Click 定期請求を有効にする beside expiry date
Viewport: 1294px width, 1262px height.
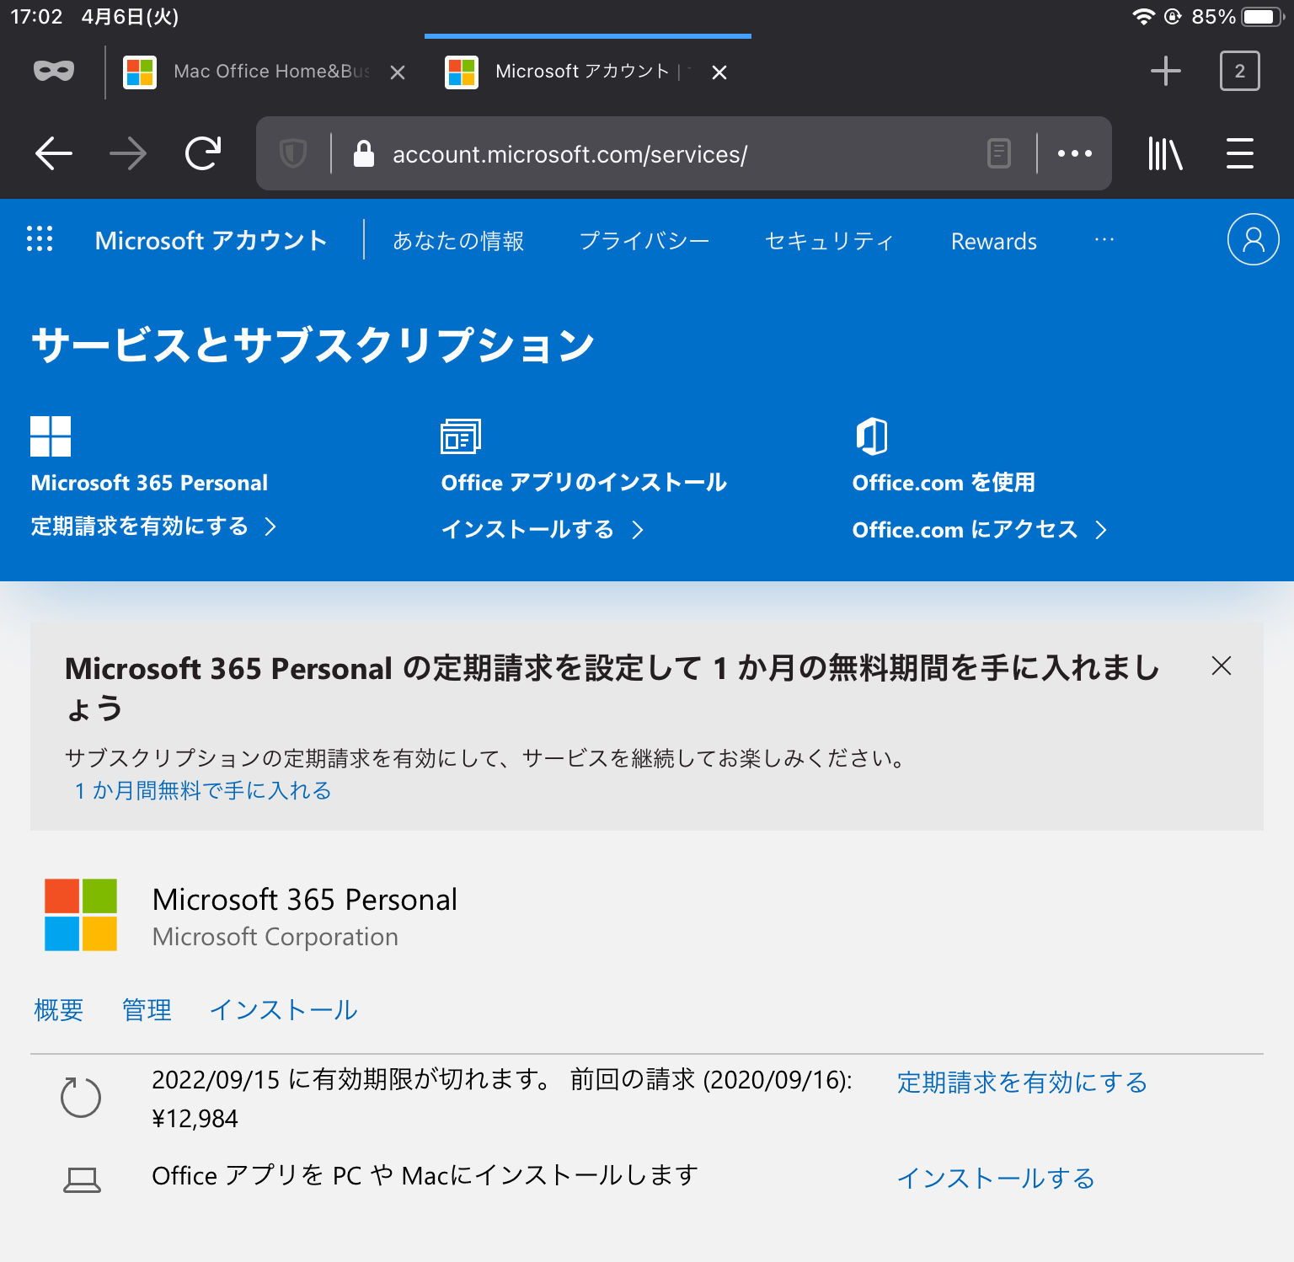click(1022, 1082)
